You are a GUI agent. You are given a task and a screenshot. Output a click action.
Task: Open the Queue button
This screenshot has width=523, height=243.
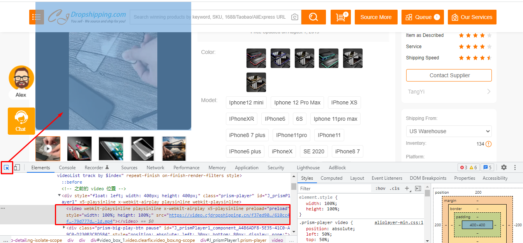[423, 17]
